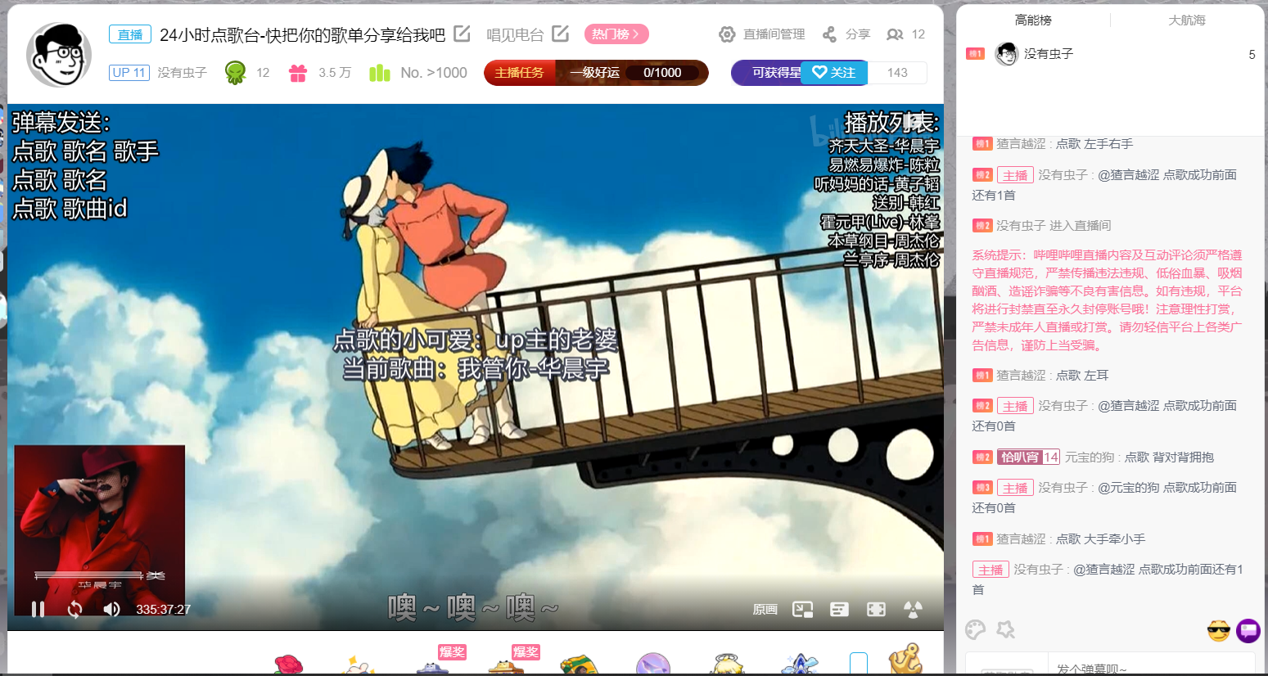1268x676 pixels.
Task: Click the stream title 24小时点歌台
Action: click(302, 34)
